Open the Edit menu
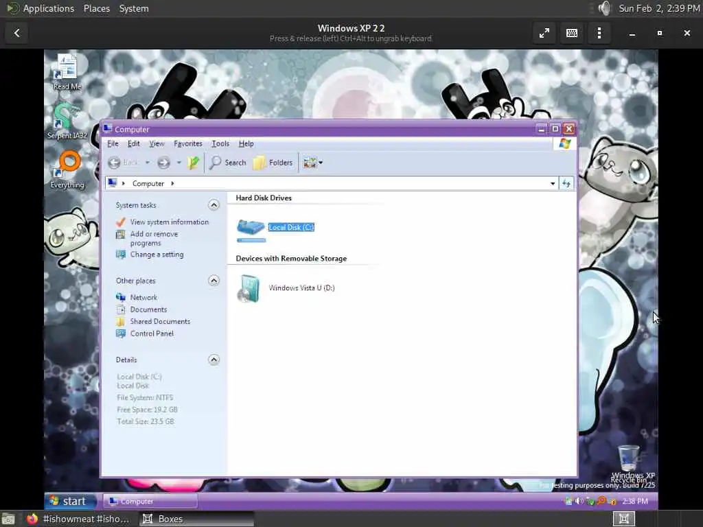Viewport: 703px width, 527px height. pyautogui.click(x=134, y=144)
